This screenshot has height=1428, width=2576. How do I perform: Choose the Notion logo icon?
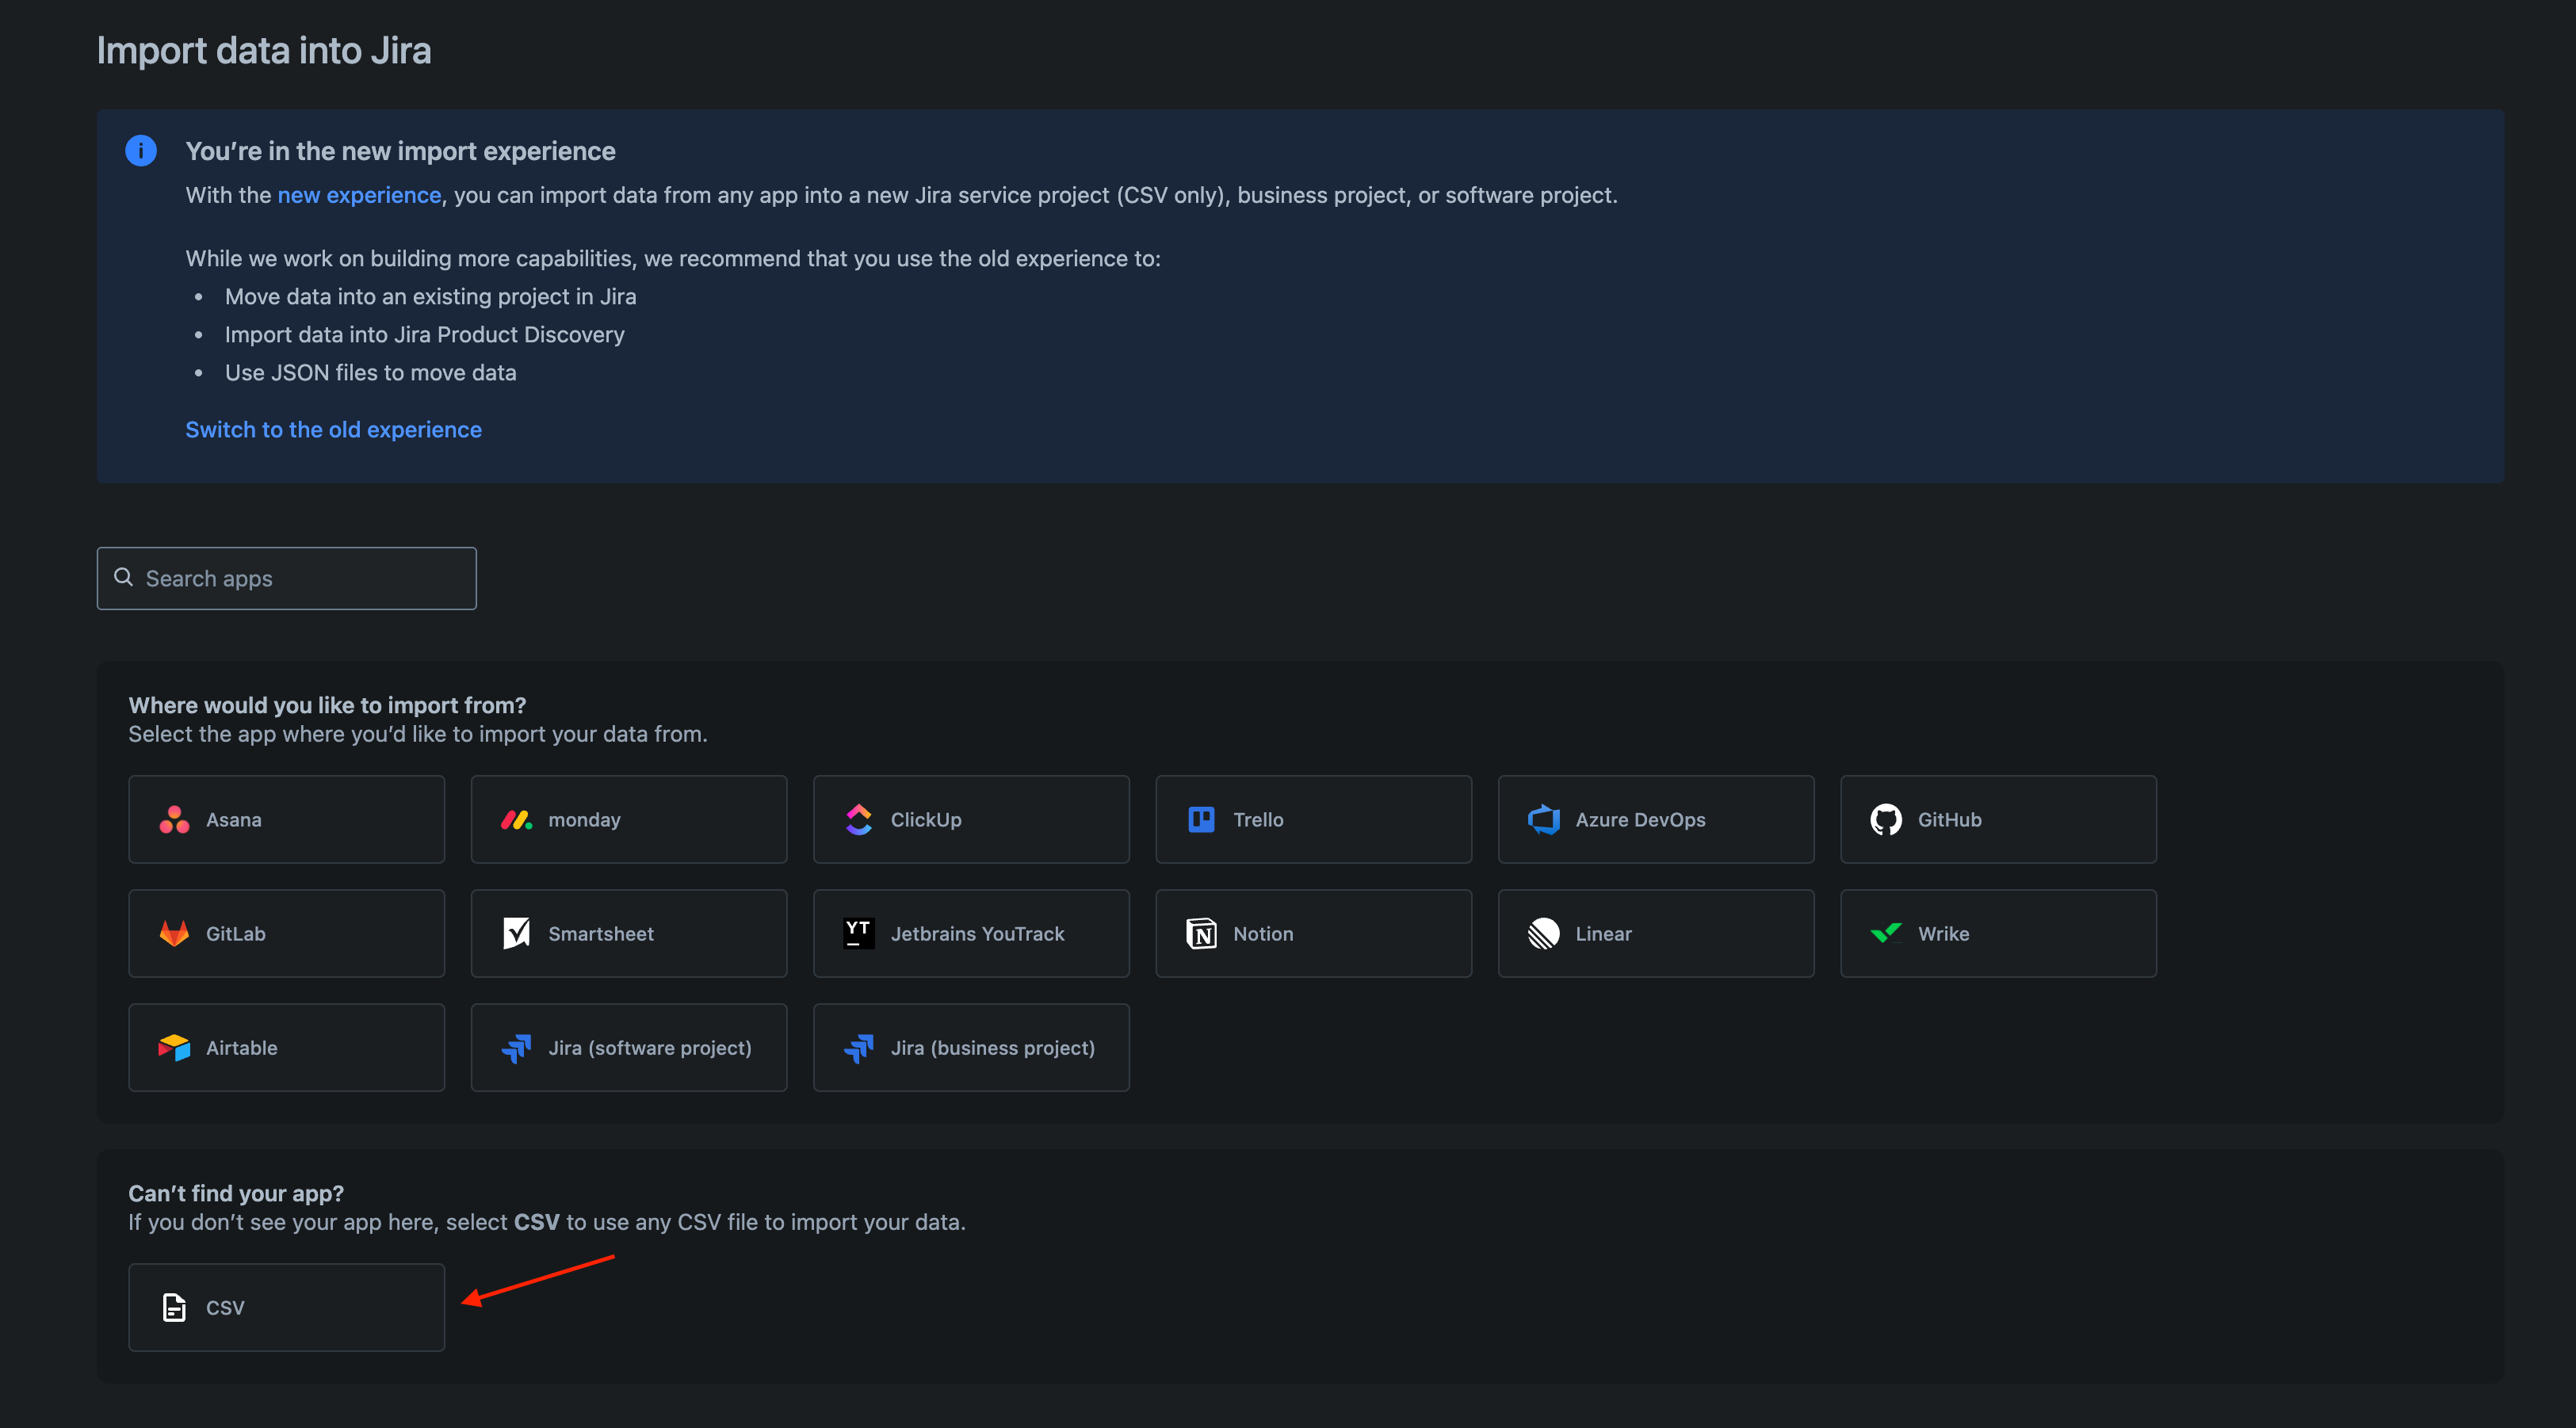1200,933
